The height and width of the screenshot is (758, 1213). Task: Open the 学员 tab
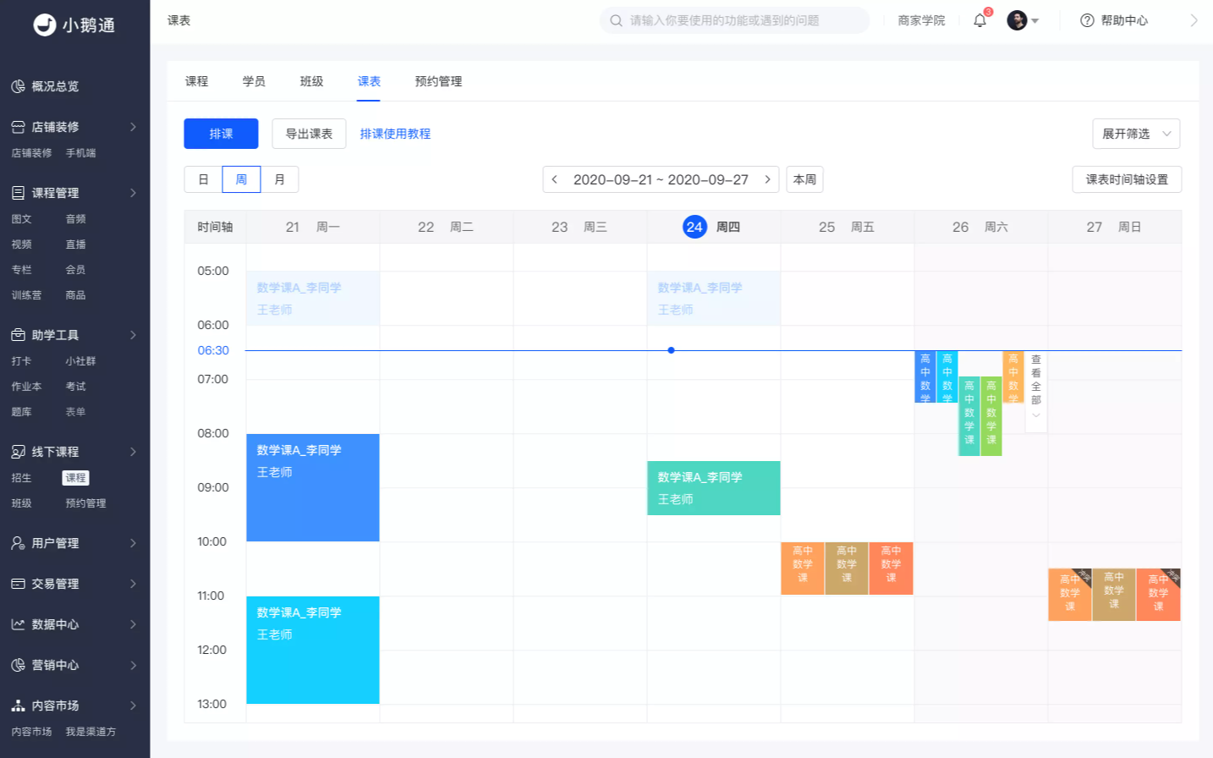pyautogui.click(x=254, y=81)
